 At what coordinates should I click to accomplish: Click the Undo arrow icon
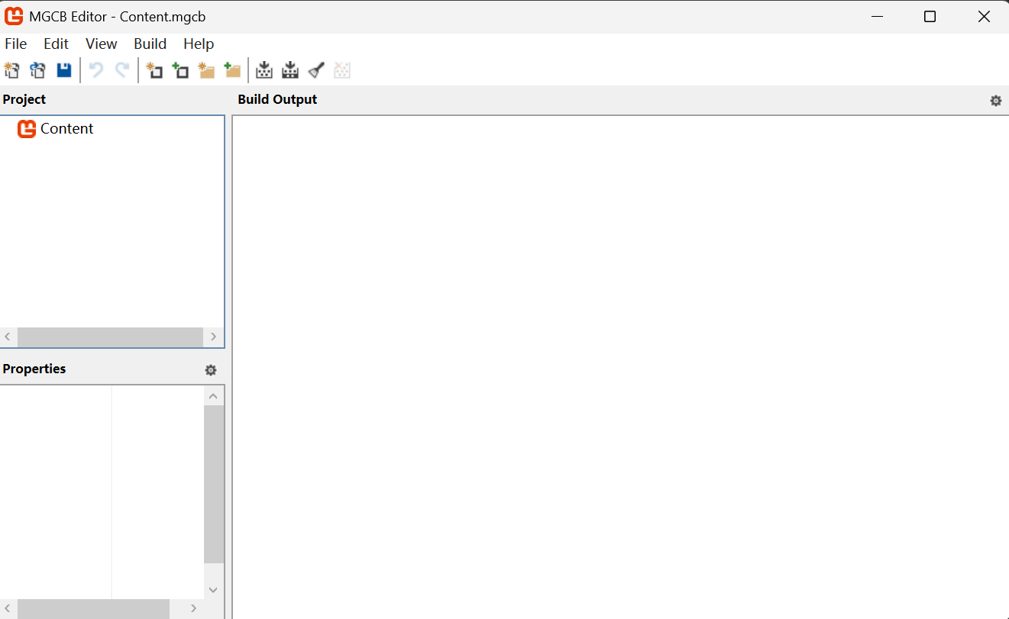[x=96, y=71]
